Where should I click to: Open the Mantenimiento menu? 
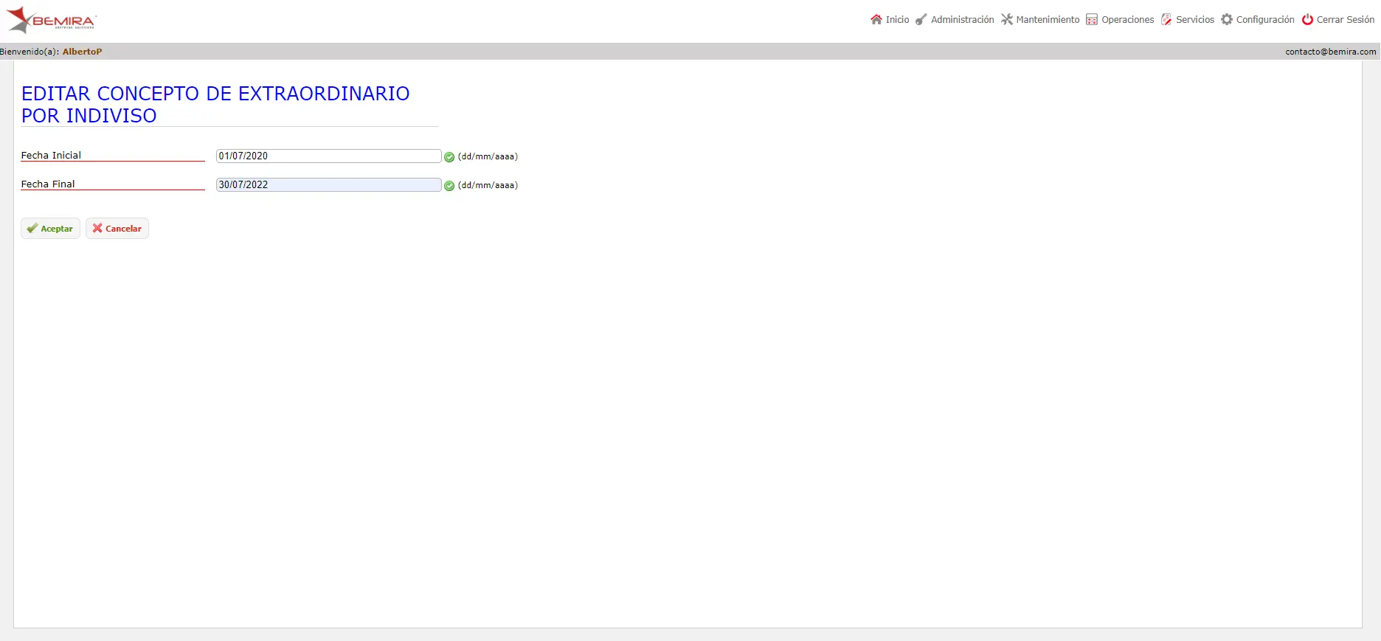tap(1048, 20)
